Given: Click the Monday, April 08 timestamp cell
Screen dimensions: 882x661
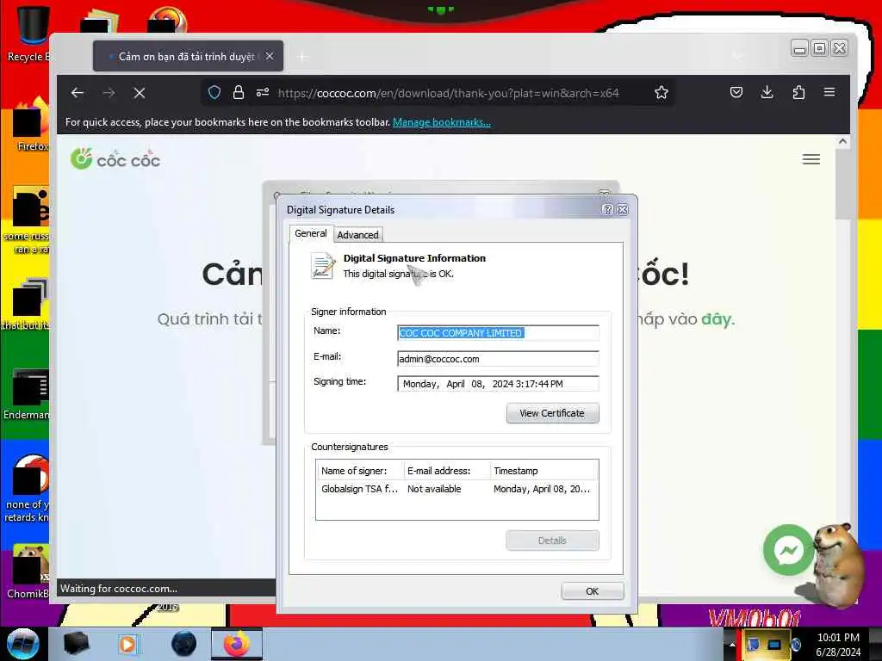Looking at the screenshot, I should [x=542, y=489].
